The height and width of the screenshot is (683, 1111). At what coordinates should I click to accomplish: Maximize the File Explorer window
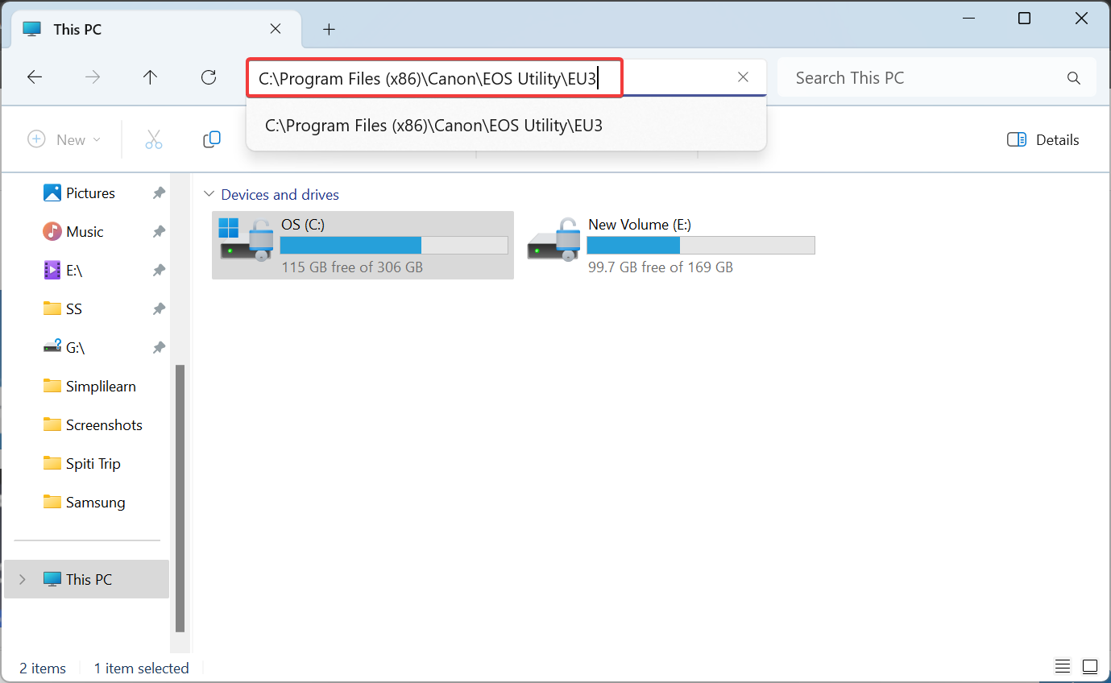1024,19
